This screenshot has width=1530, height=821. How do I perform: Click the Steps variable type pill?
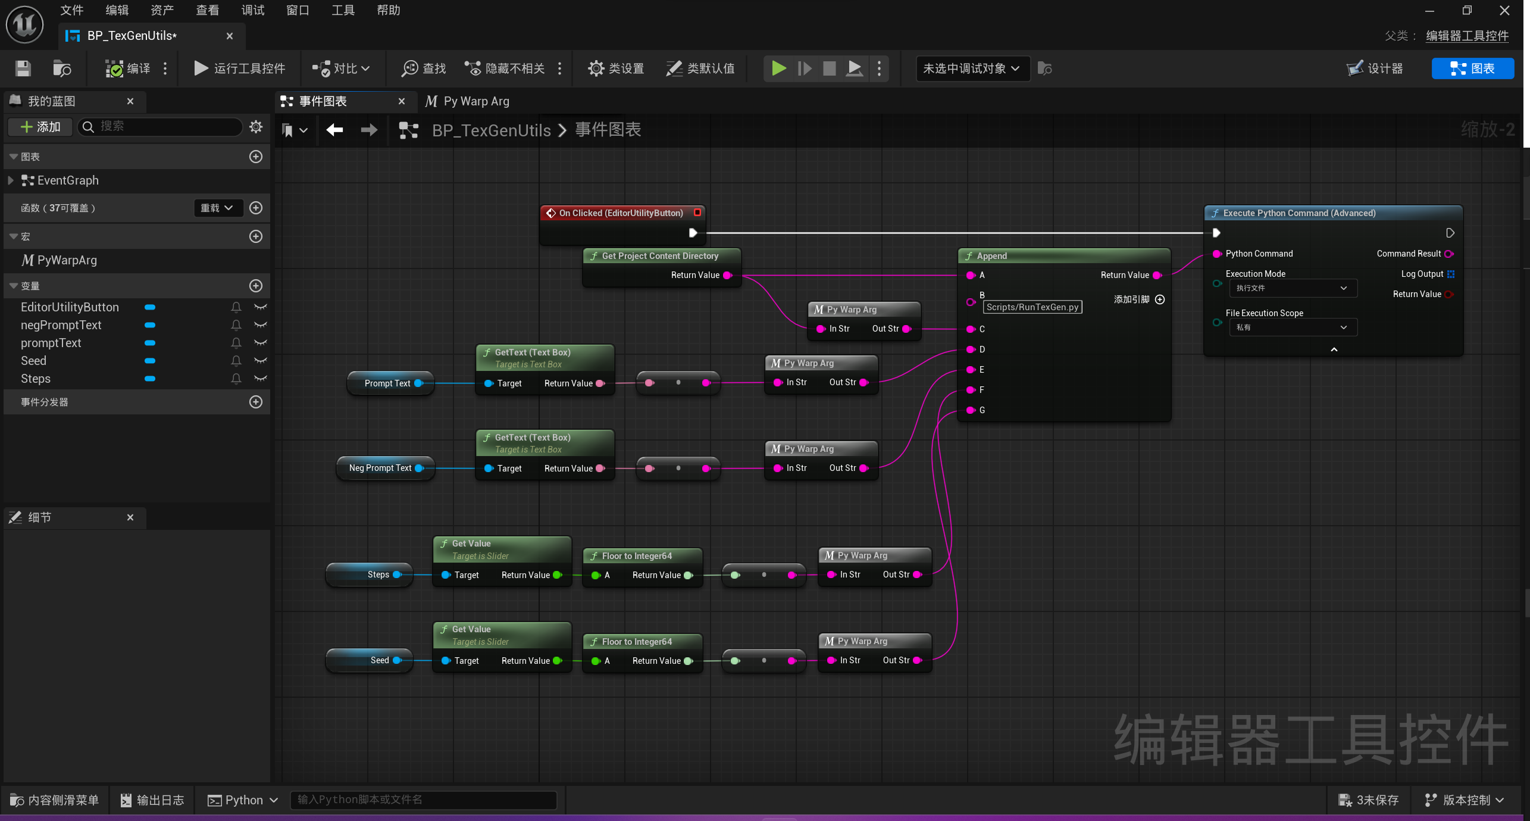pyautogui.click(x=150, y=379)
